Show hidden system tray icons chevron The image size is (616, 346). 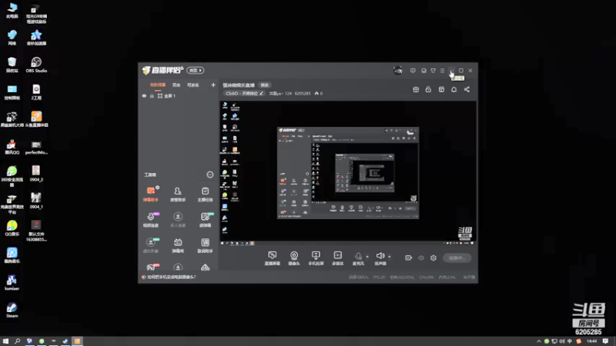(x=538, y=341)
